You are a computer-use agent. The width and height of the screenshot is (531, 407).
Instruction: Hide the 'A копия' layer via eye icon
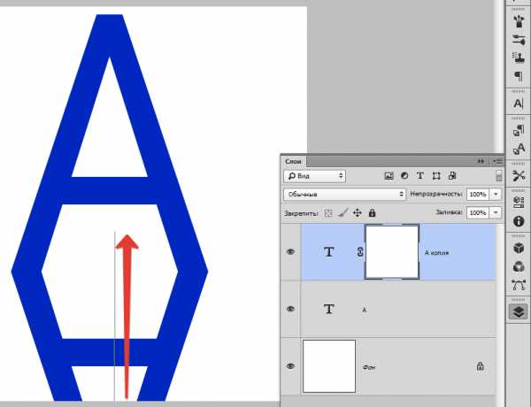tap(290, 252)
